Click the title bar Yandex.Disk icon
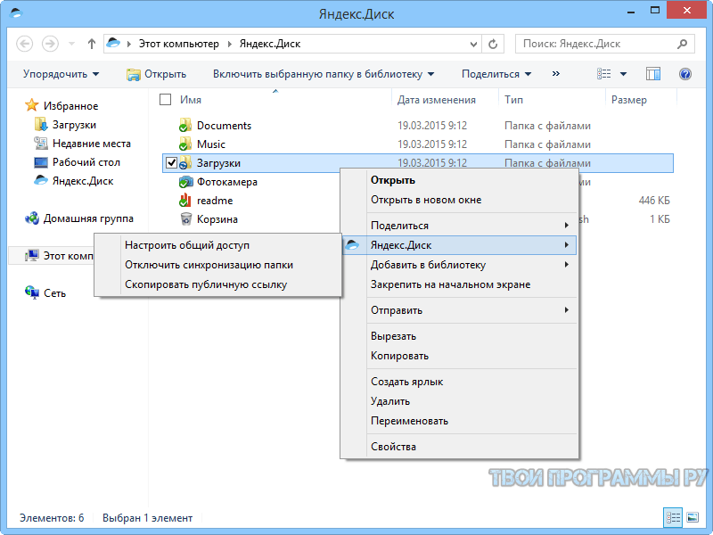 [15, 12]
